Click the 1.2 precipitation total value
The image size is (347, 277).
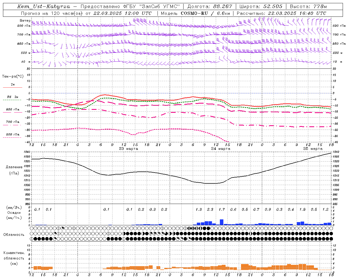pos(326,210)
